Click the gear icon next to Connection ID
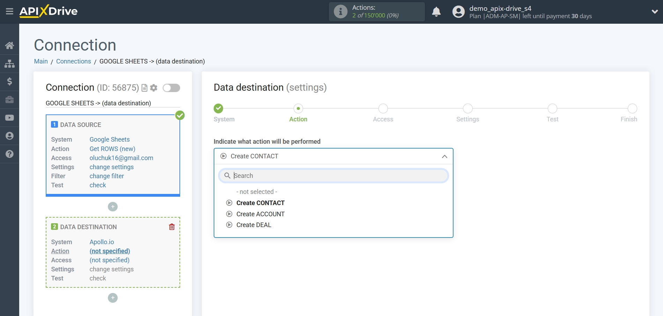This screenshot has height=316, width=663. (x=153, y=88)
